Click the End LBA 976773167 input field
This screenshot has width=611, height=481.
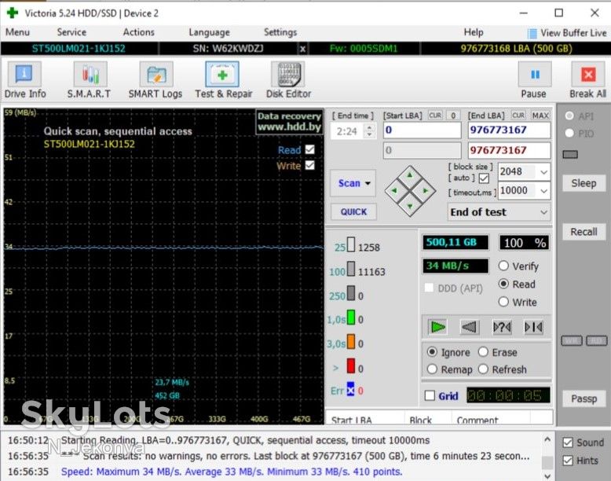tap(509, 130)
